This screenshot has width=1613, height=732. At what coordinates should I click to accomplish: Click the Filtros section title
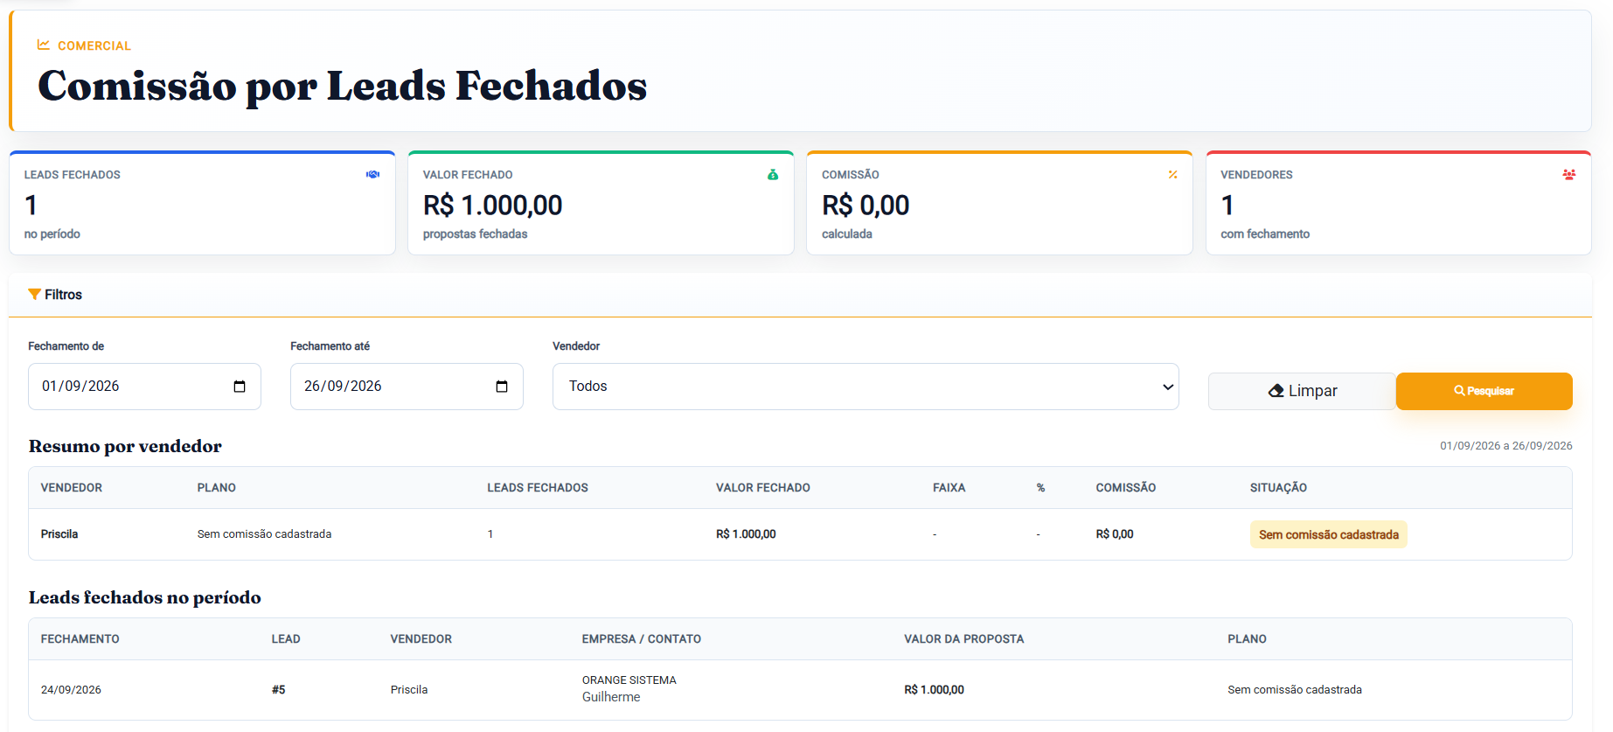click(63, 295)
